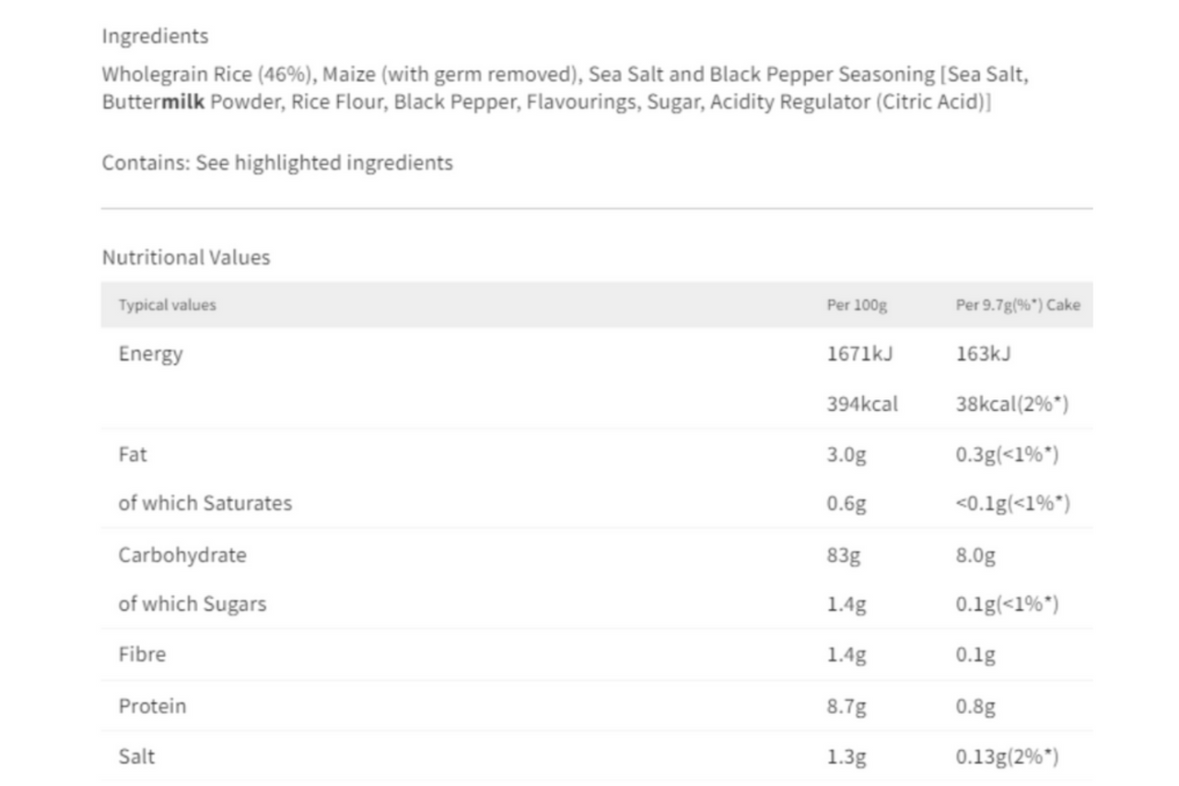1179x786 pixels.
Task: Click the 1671kJ energy value
Action: pos(859,354)
